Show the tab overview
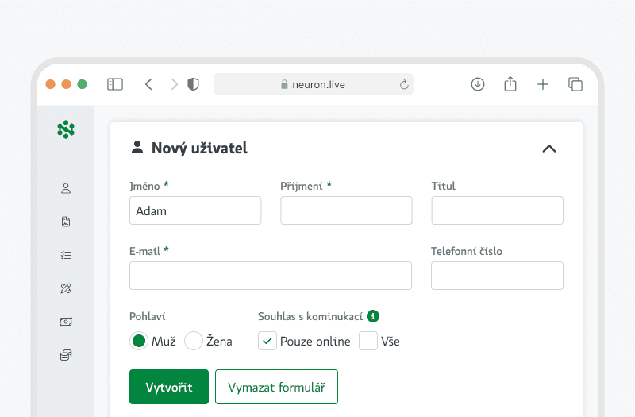635x417 pixels. click(x=575, y=84)
